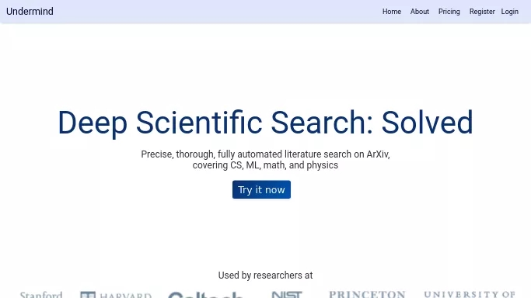
Task: Click the word 'ArXiv' in subtitle
Action: pyautogui.click(x=378, y=154)
